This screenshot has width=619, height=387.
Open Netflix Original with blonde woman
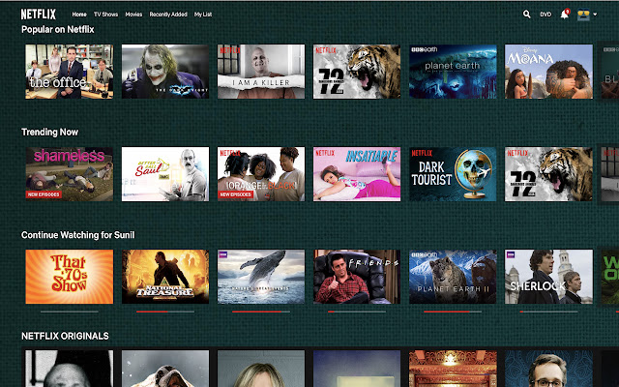pyautogui.click(x=261, y=369)
